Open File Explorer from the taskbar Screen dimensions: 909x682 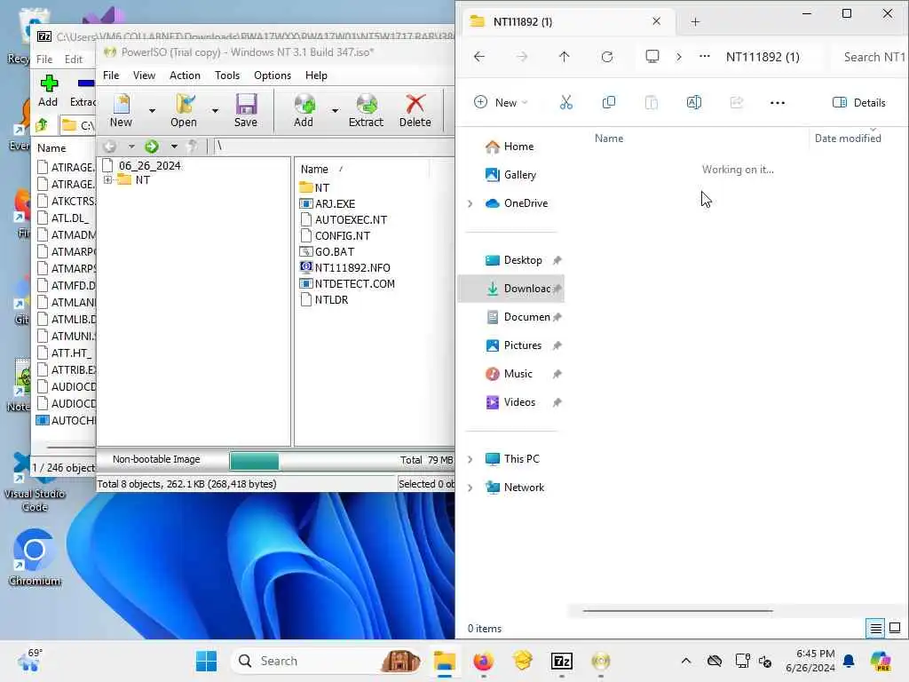445,661
